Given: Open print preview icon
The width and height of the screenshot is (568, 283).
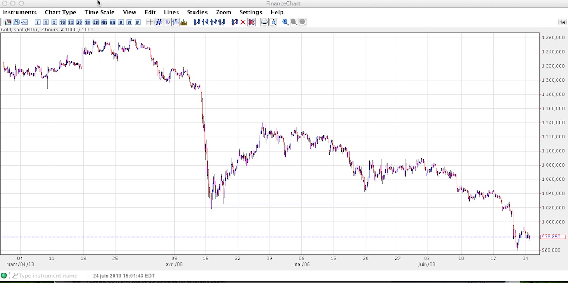Looking at the screenshot, I should (273, 22).
